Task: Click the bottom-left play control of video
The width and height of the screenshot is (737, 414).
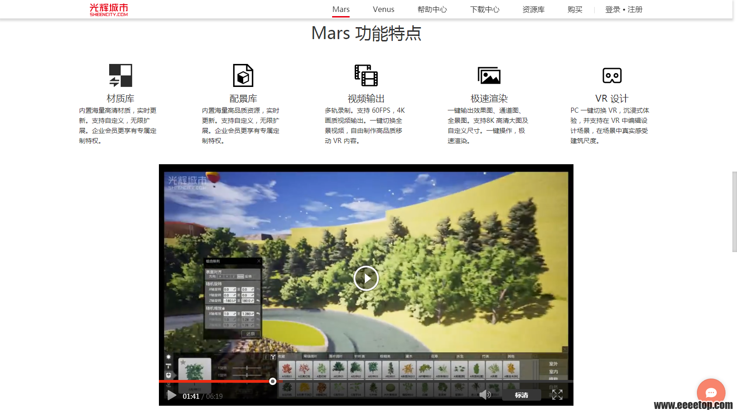Action: [171, 396]
